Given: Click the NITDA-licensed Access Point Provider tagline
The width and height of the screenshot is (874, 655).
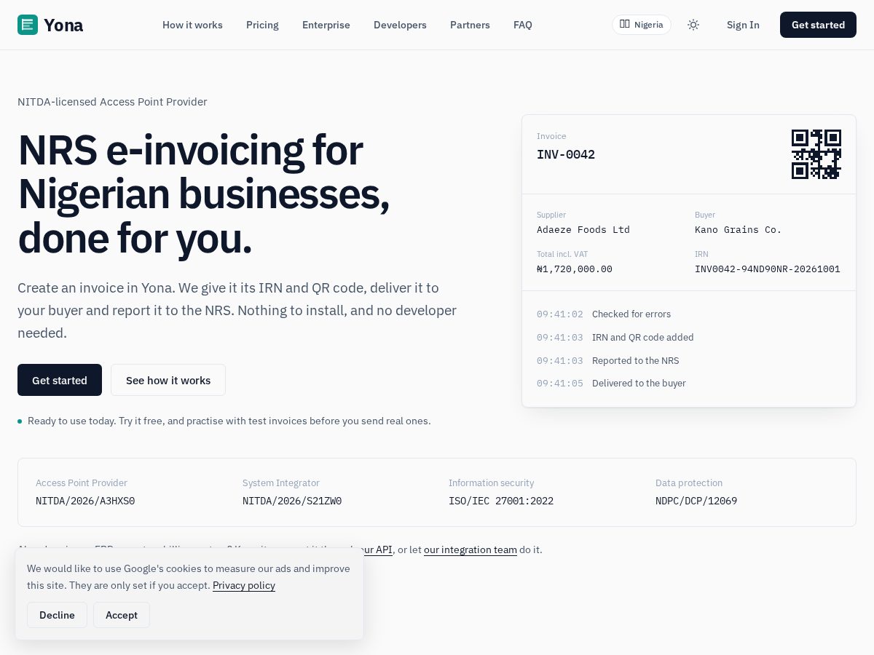Looking at the screenshot, I should pyautogui.click(x=112, y=102).
